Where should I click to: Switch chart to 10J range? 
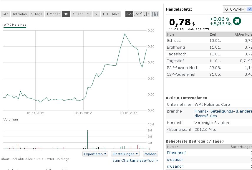(105, 14)
